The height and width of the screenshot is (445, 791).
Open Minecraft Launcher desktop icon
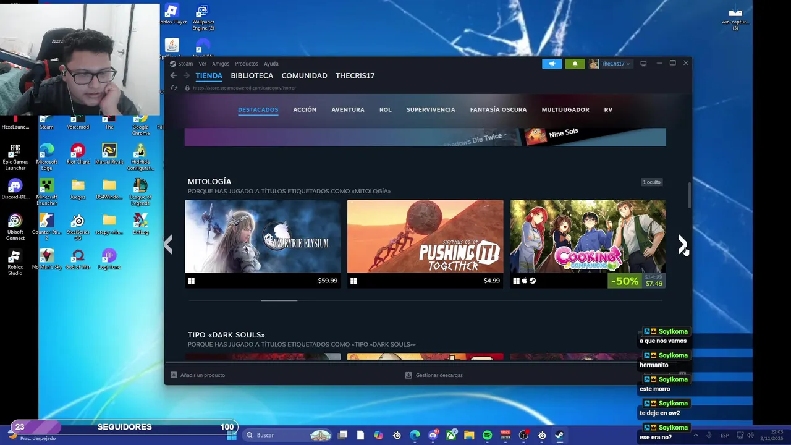46,192
